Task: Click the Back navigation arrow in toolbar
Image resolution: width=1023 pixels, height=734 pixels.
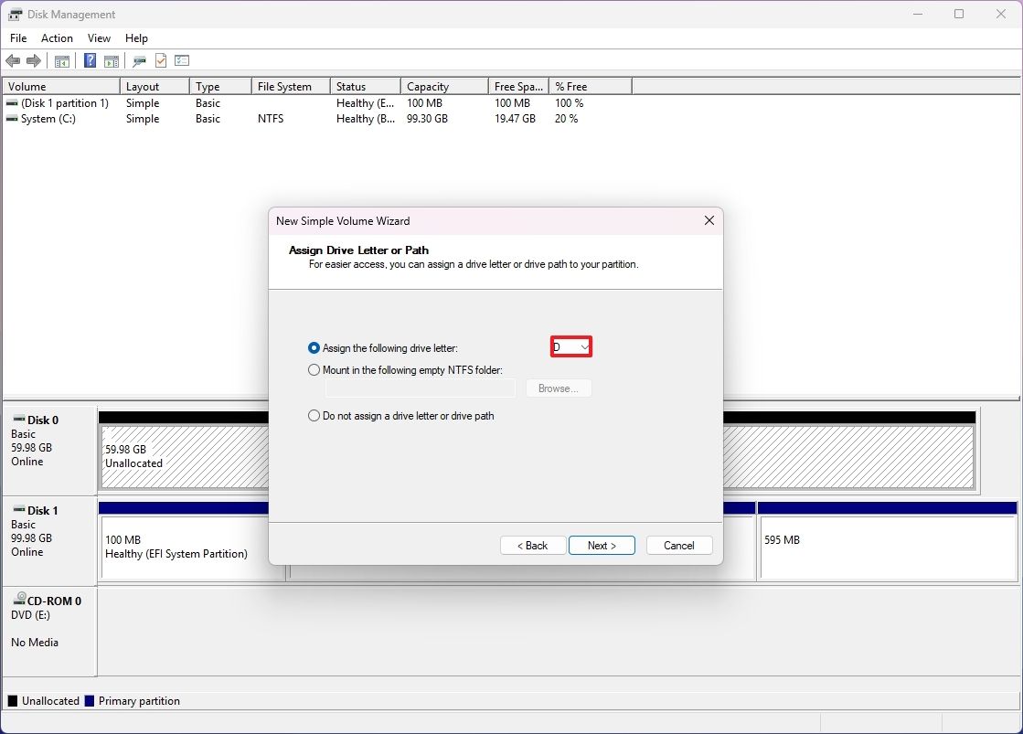Action: [x=13, y=60]
